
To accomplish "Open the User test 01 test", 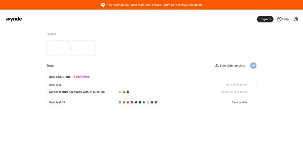I will click(x=57, y=102).
